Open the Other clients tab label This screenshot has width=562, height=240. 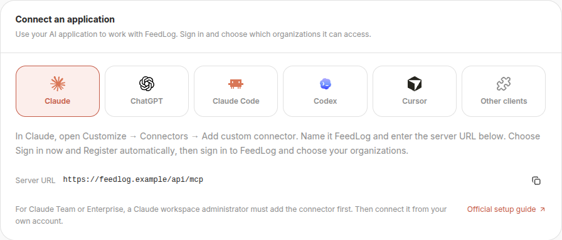(504, 101)
